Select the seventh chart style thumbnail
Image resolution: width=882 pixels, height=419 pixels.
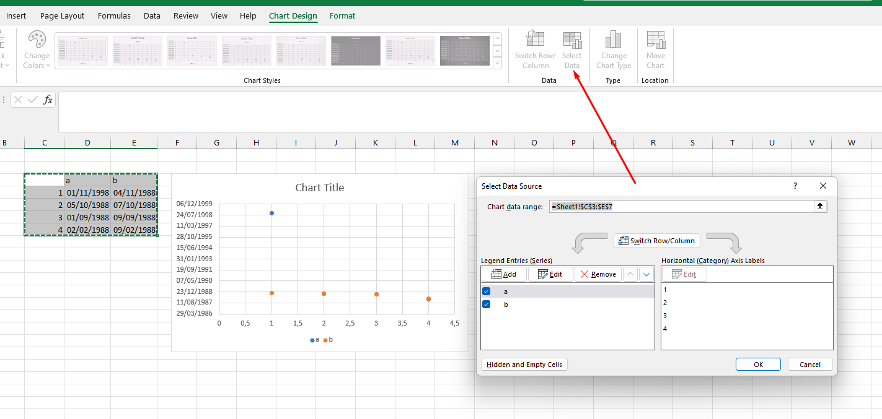point(410,51)
